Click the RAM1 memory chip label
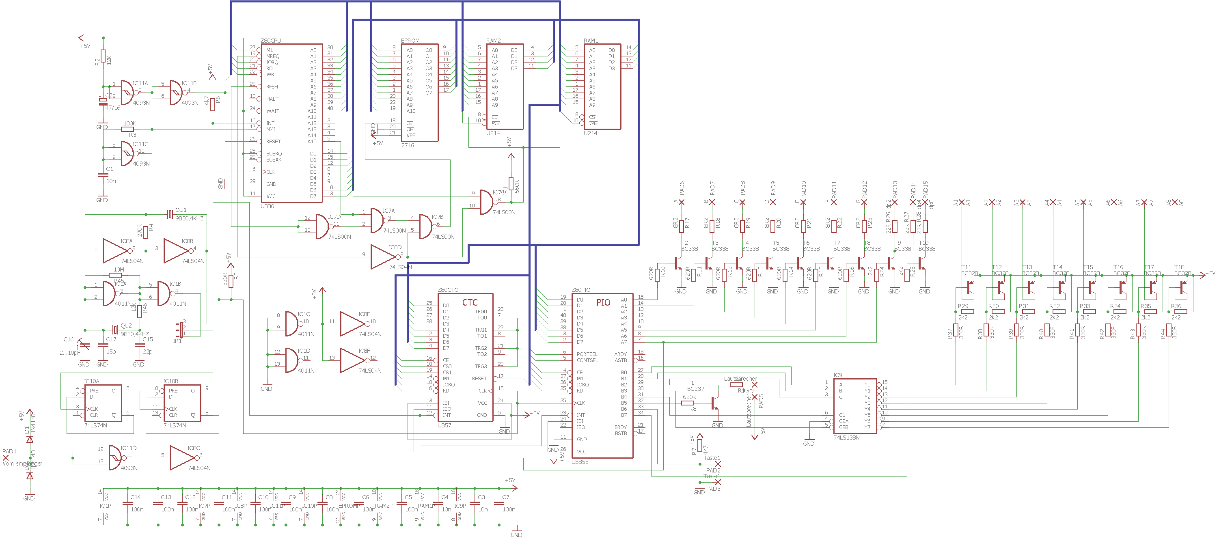 coord(591,41)
